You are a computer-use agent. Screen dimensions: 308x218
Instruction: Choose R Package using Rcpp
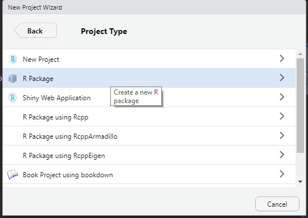[149, 117]
